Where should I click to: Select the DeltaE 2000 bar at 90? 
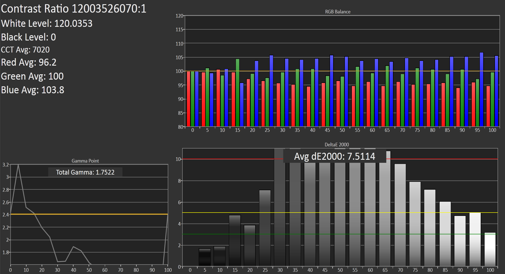[x=460, y=241]
